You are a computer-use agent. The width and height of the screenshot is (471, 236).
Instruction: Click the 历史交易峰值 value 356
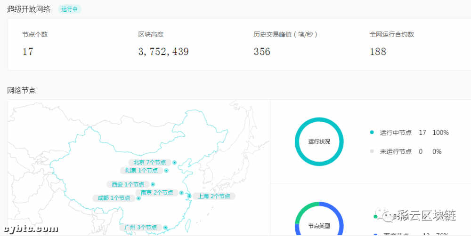pos(262,52)
